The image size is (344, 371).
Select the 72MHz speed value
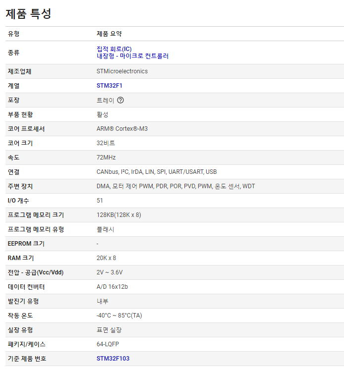point(106,158)
